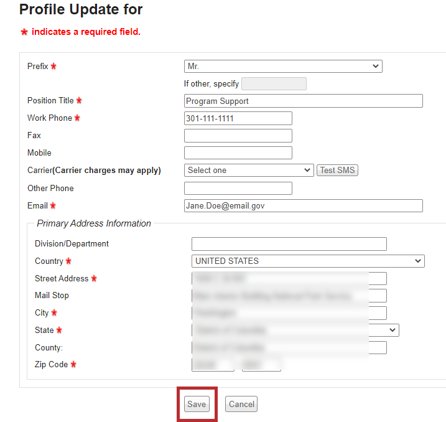Click the first Zip Code box

[213, 365]
